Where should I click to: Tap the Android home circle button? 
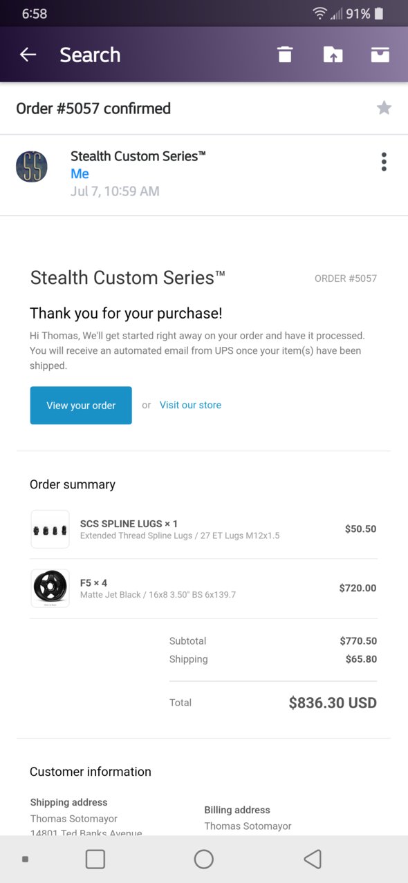point(204,859)
